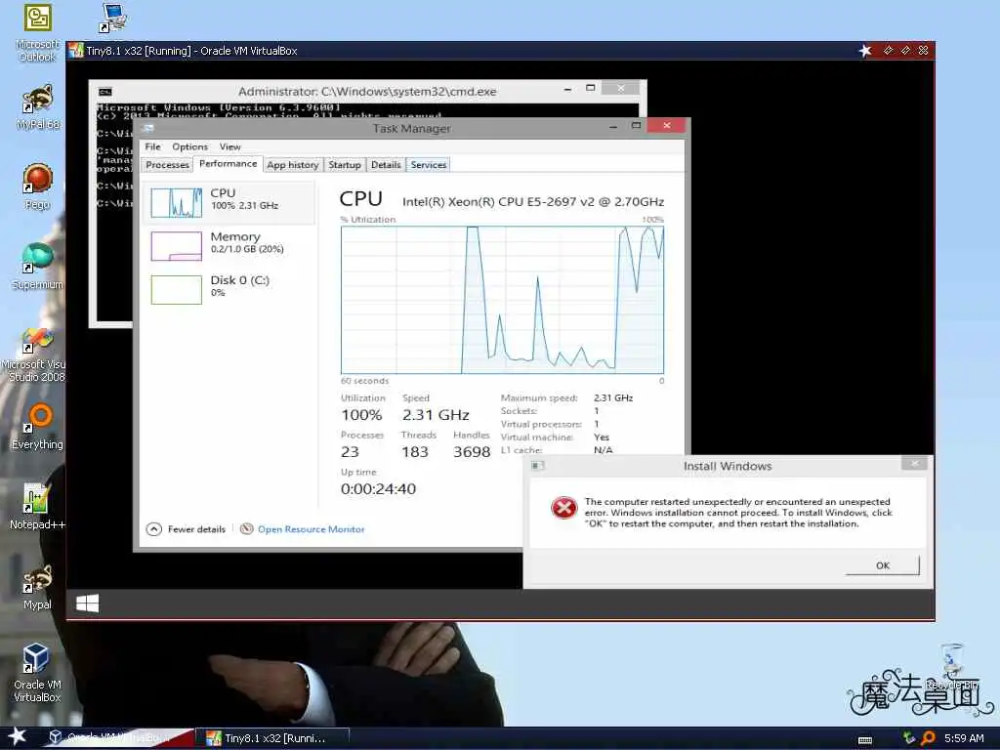Viewport: 1000px width, 750px height.
Task: Click the keyboard icon in system tray
Action: 865,740
